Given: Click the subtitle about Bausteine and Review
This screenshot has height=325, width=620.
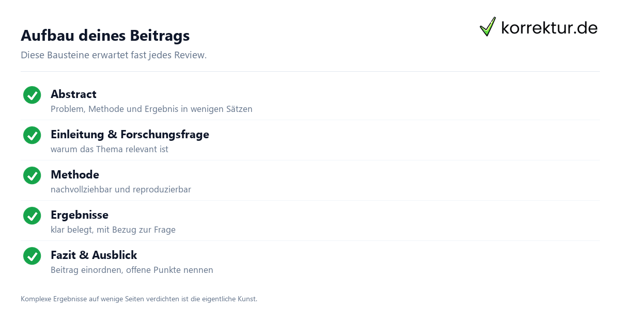Looking at the screenshot, I should pos(114,55).
